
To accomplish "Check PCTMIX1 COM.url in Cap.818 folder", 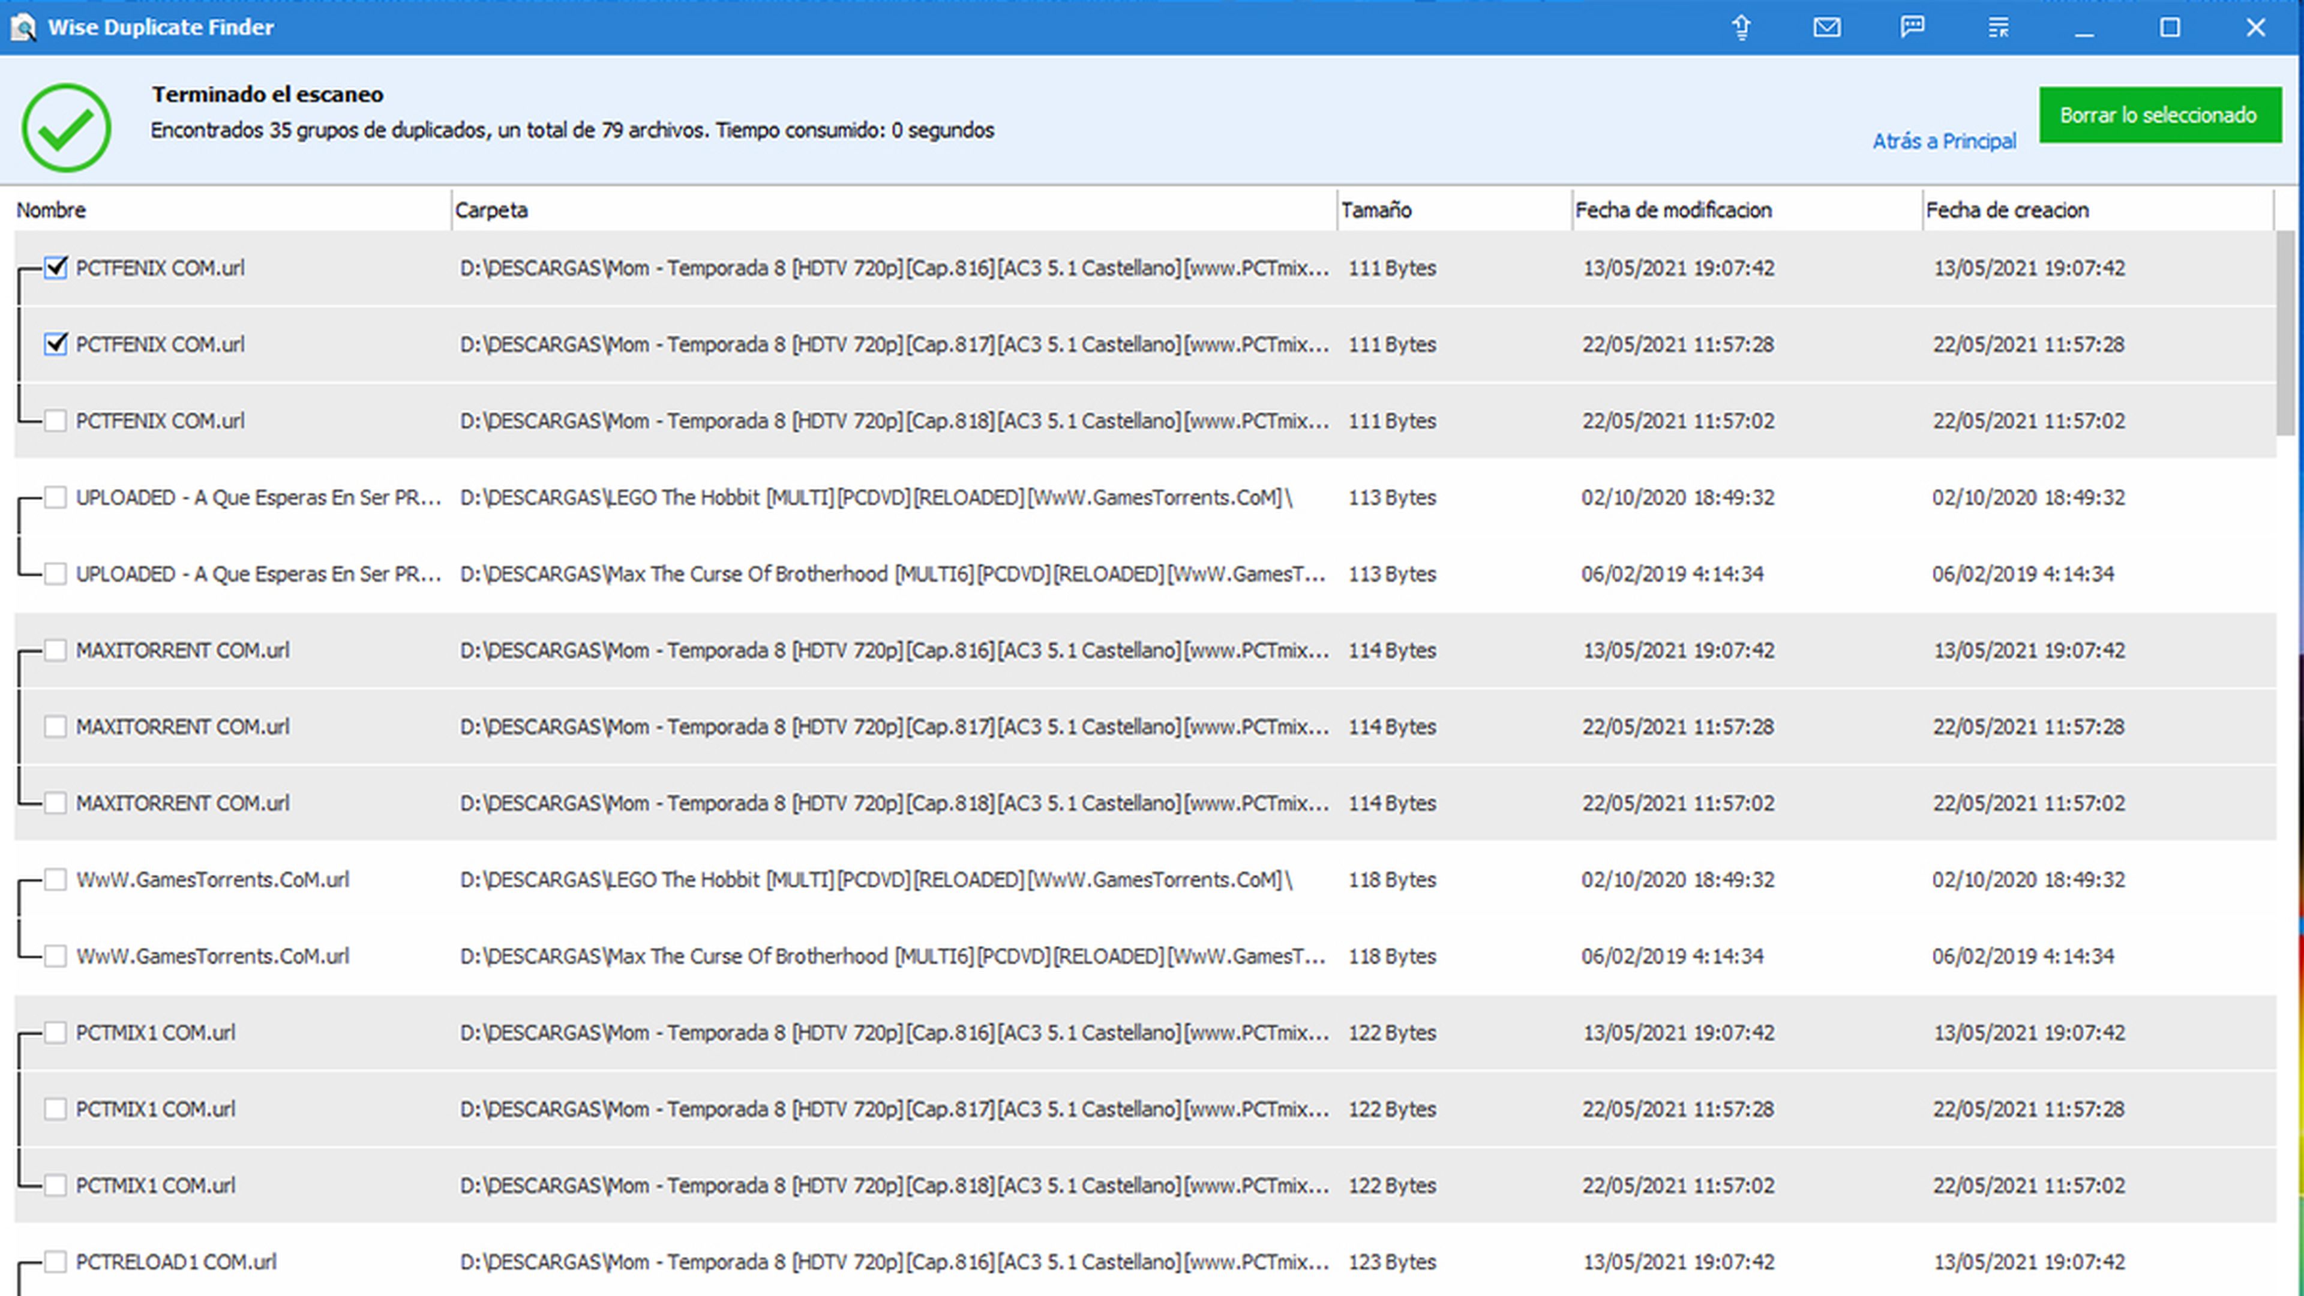I will click(55, 1185).
